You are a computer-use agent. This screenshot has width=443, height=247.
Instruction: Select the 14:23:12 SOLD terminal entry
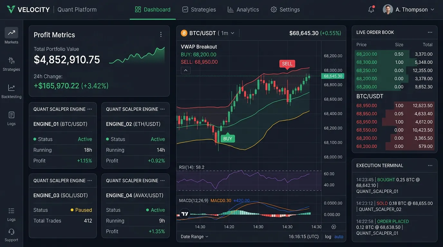395,206
